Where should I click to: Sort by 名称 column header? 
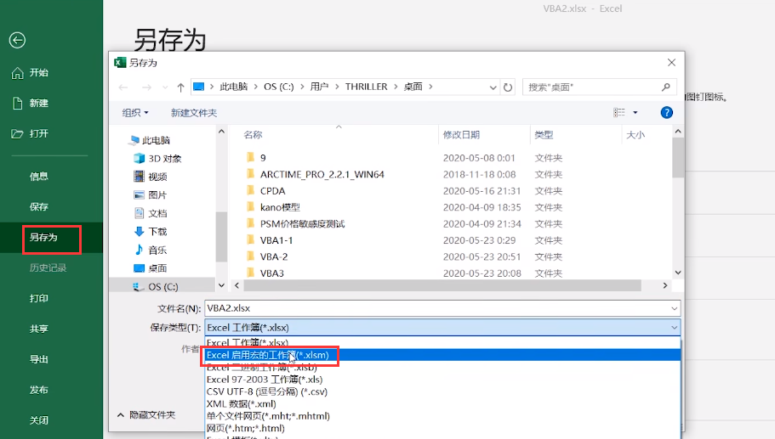[253, 135]
